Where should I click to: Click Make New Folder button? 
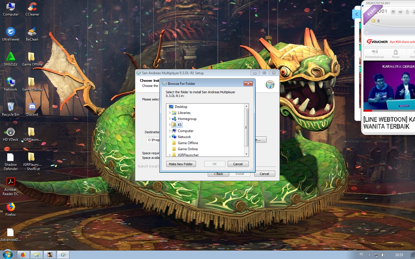[x=181, y=164]
